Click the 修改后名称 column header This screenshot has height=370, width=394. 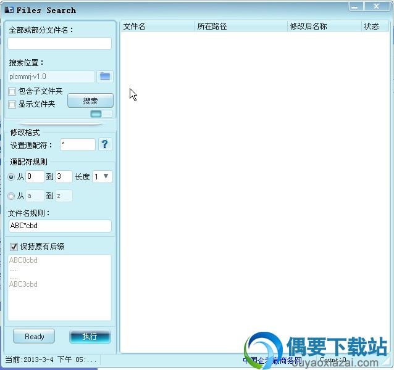[324, 27]
